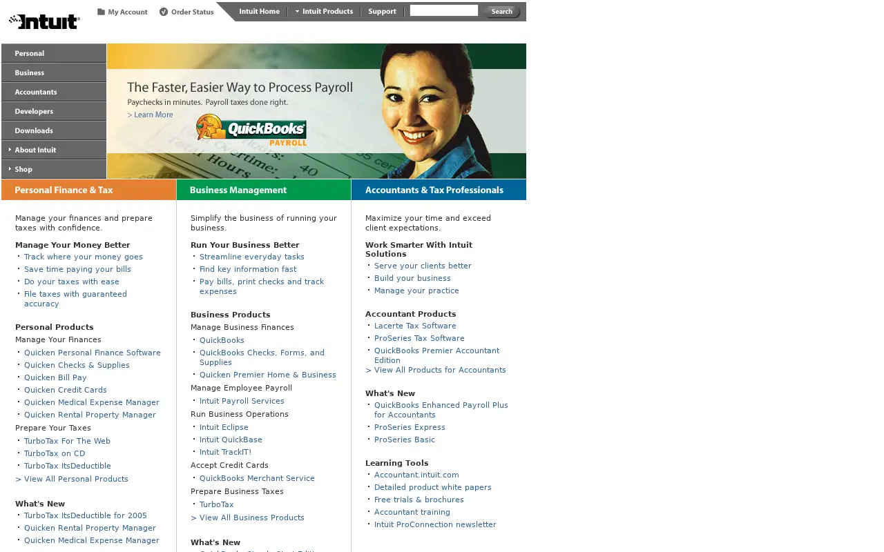Open Quicken Premier Home & Business
The image size is (884, 552).
tap(268, 375)
